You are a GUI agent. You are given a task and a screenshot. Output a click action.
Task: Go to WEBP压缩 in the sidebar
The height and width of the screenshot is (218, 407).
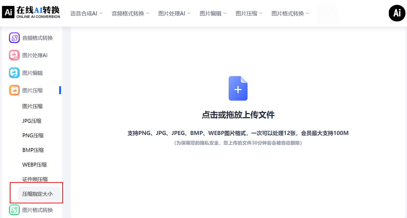[34, 164]
